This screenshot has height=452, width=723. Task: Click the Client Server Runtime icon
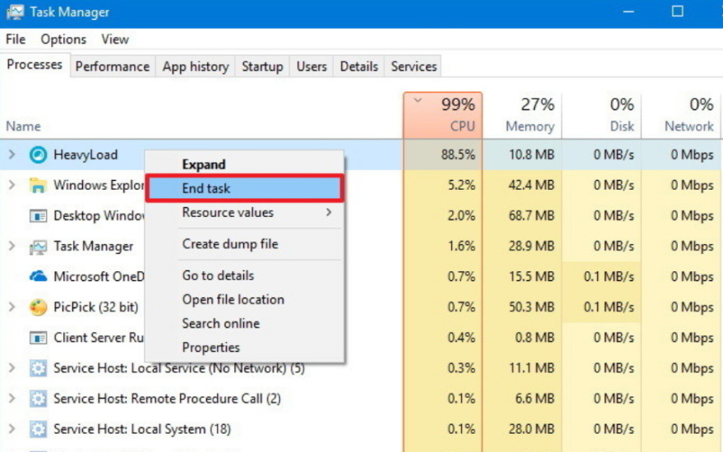38,338
